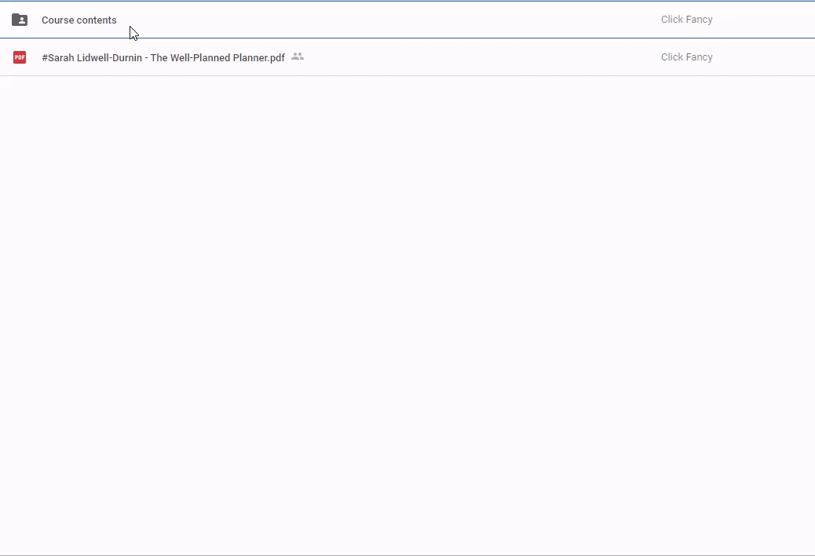Viewport: 815px width, 556px height.
Task: Select the Course contents folder name
Action: pyautogui.click(x=79, y=20)
